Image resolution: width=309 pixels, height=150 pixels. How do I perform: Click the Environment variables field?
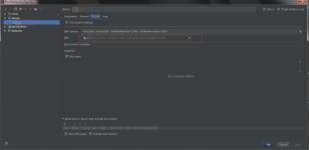pos(195,45)
